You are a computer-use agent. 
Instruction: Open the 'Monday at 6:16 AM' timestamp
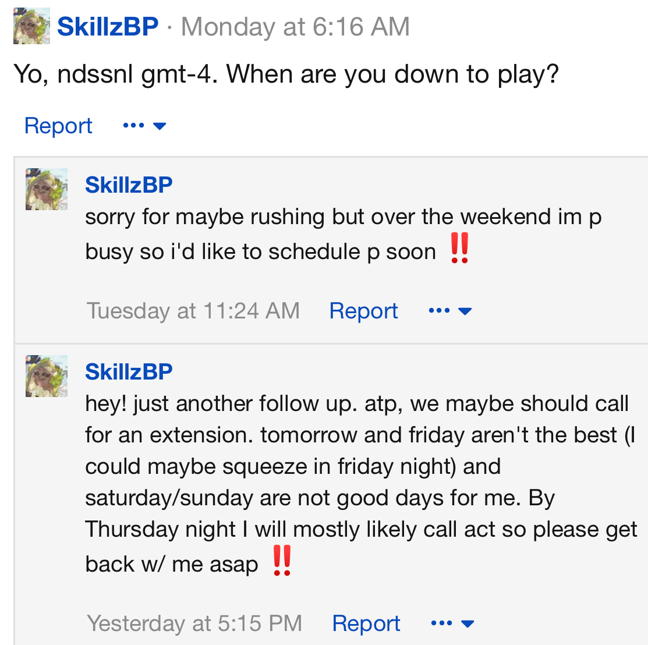pyautogui.click(x=296, y=26)
